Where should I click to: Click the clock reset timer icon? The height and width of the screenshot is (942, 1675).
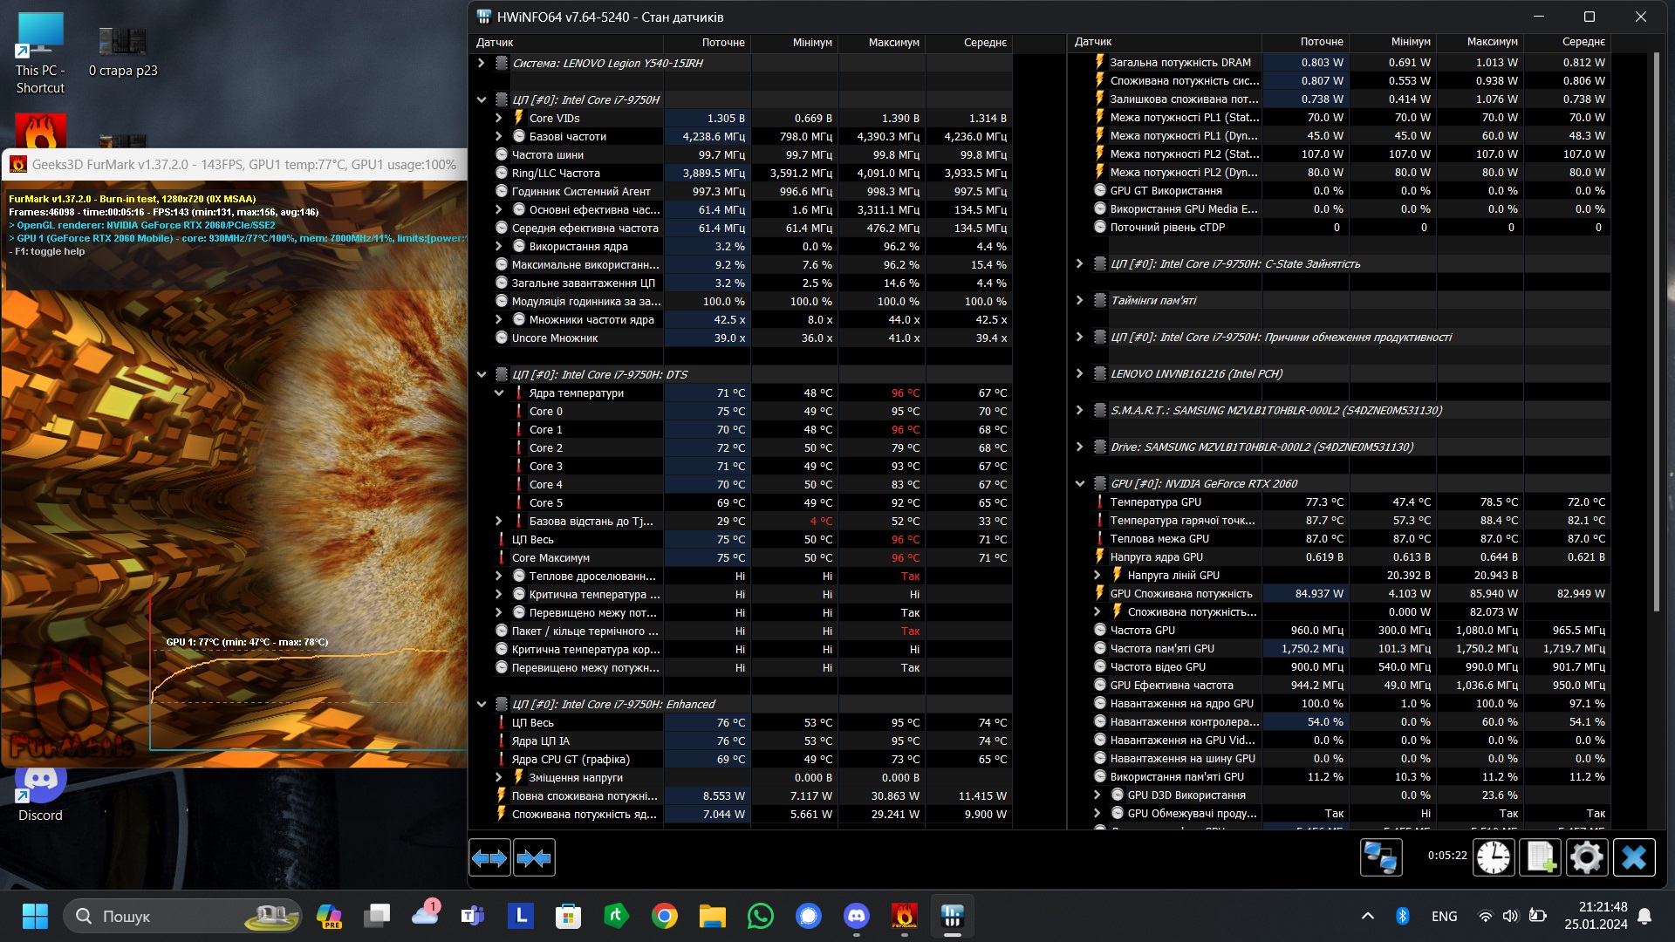1494,857
